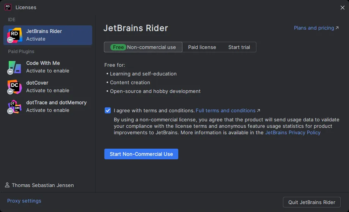The height and width of the screenshot is (212, 349).
Task: Open the Proxy settings link
Action: point(24,201)
